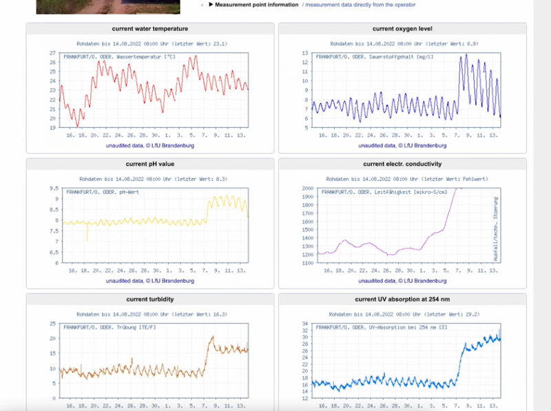Open the blue oxygen level chart
The height and width of the screenshot is (411, 551).
[406, 89]
